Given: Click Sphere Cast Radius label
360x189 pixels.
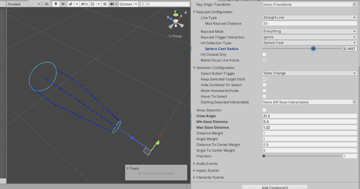Looking at the screenshot, I should coord(222,49).
